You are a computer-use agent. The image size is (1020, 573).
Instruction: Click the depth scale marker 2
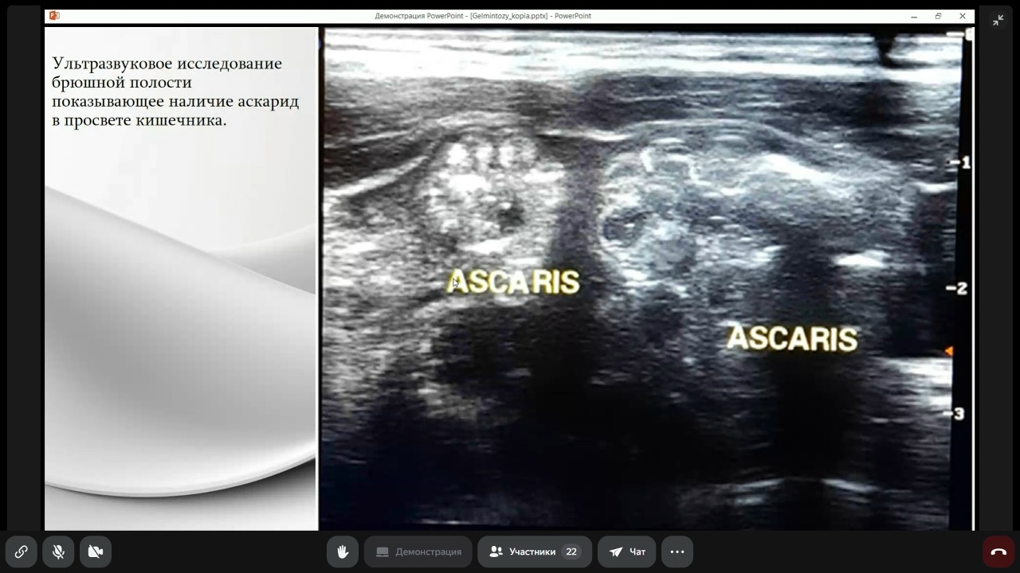pos(959,289)
